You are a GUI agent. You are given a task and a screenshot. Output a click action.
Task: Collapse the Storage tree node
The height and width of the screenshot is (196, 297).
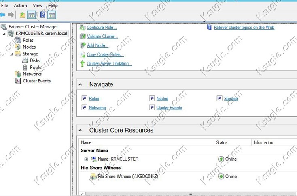pyautogui.click(x=11, y=54)
